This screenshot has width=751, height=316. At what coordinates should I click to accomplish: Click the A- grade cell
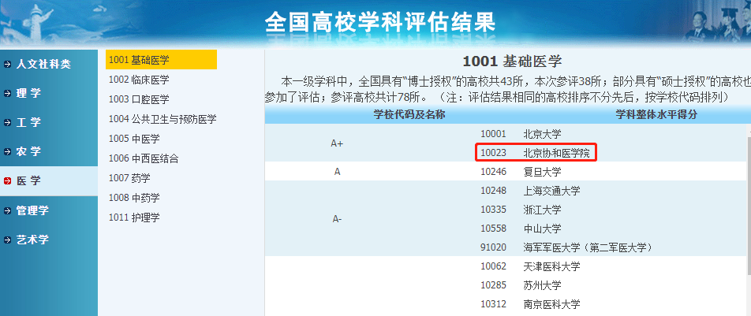[337, 219]
